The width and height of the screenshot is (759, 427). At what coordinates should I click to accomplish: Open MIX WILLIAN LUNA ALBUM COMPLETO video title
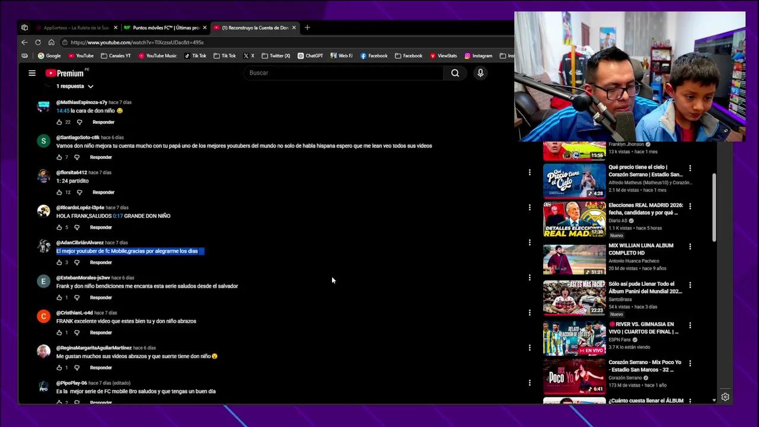(641, 249)
